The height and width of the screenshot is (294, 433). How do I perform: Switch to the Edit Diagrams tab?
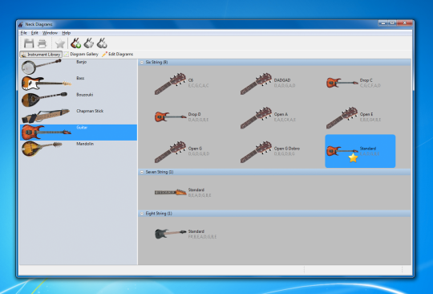coord(117,54)
